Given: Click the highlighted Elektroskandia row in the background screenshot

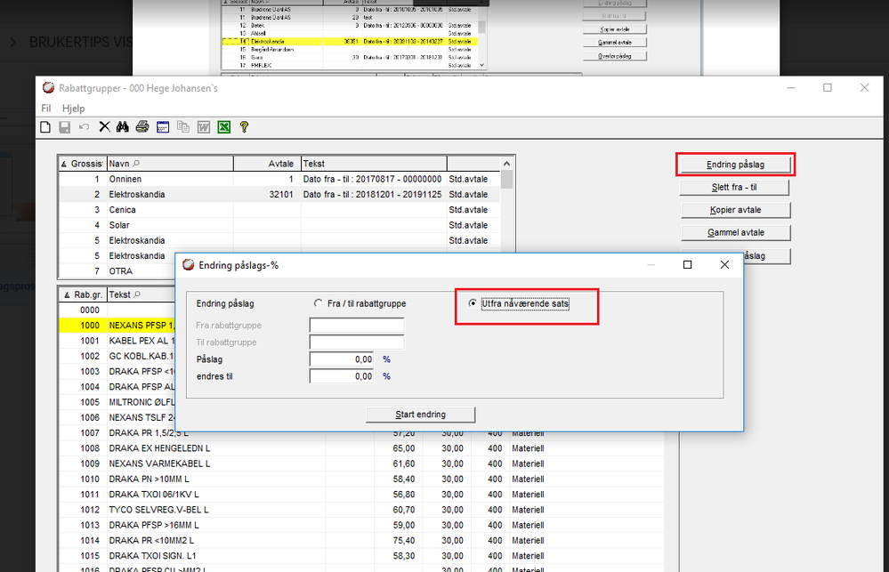Looking at the screenshot, I should click(x=349, y=42).
